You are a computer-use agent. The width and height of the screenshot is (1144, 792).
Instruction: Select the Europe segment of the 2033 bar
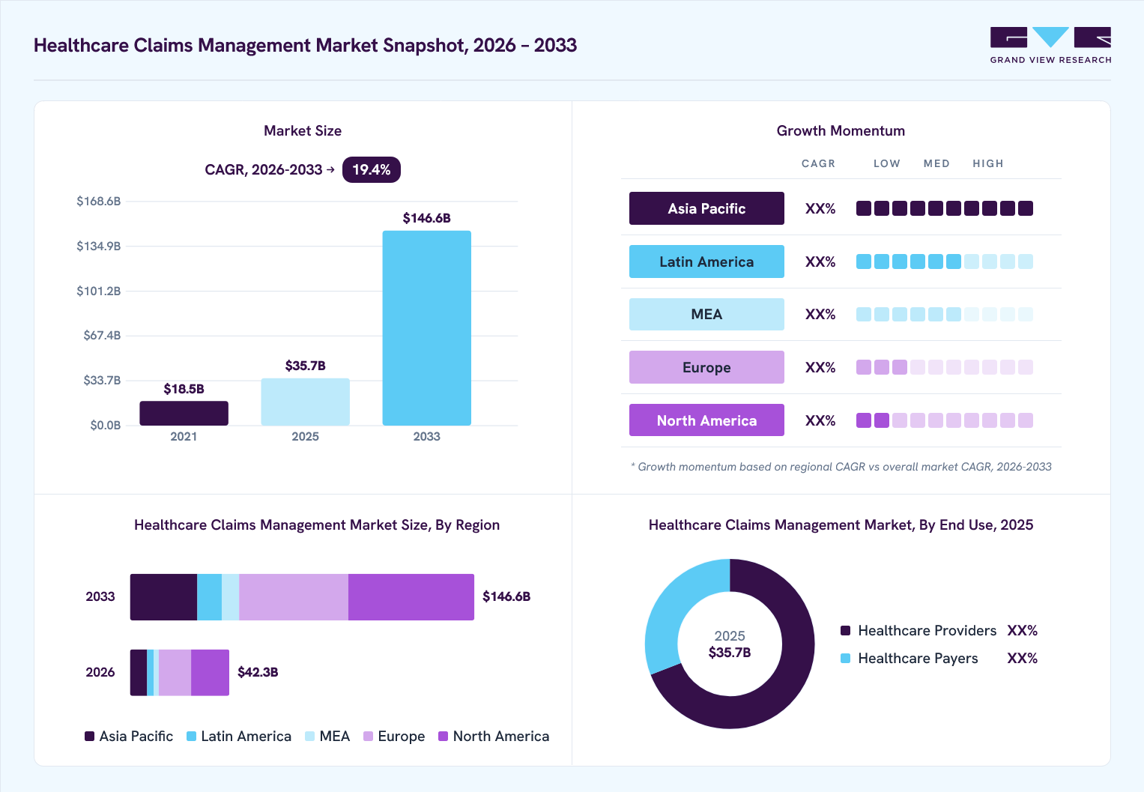tap(294, 597)
